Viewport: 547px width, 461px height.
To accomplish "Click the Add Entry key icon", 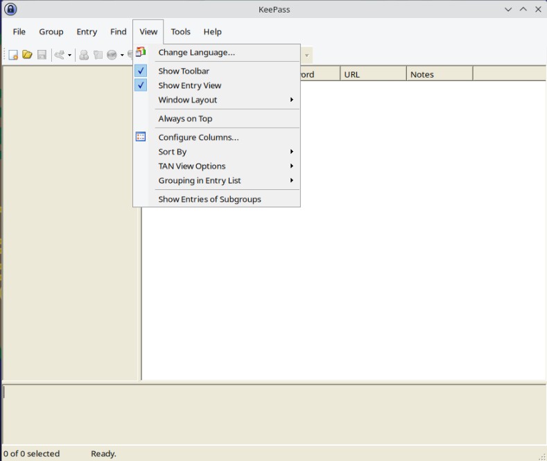I will pyautogui.click(x=60, y=55).
